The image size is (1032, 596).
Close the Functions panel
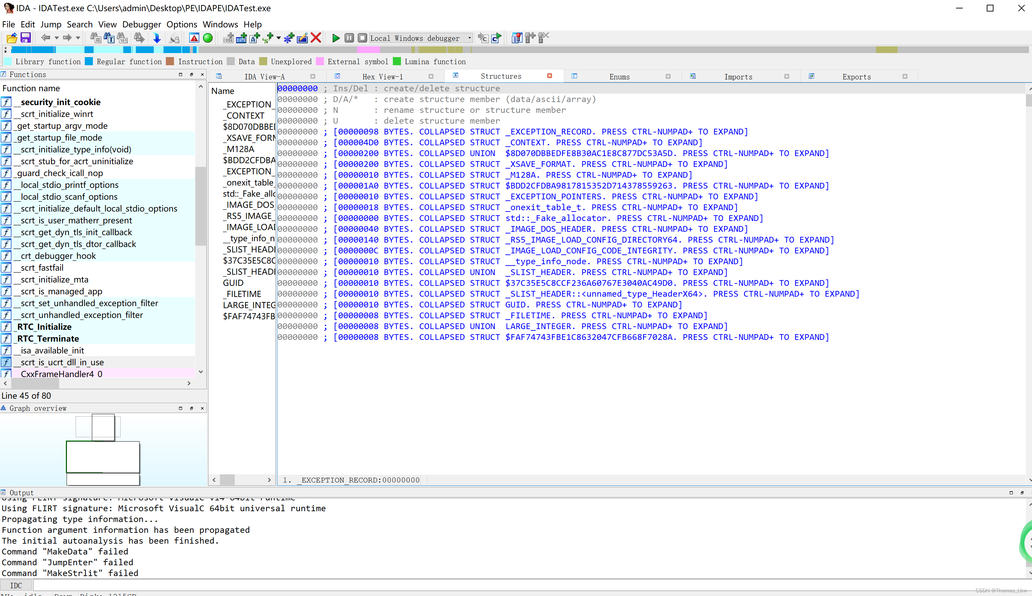[x=202, y=74]
